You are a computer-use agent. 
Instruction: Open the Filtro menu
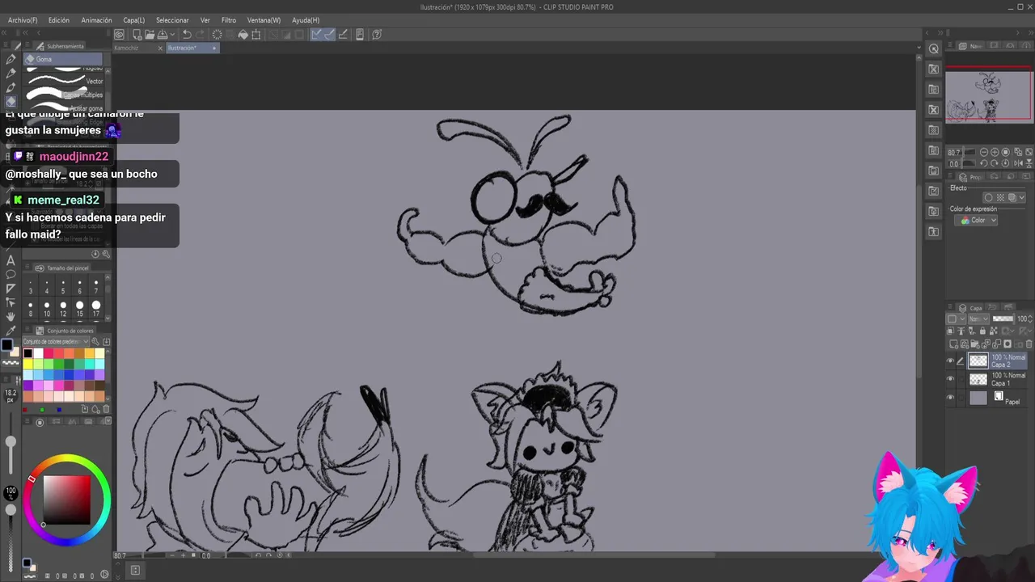coord(229,20)
